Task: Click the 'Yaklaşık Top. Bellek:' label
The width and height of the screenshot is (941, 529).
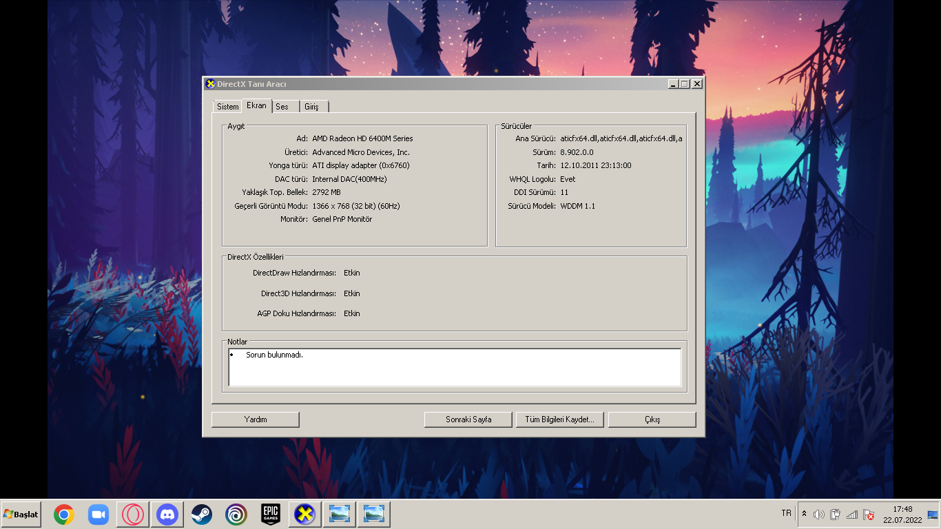Action: (x=275, y=192)
